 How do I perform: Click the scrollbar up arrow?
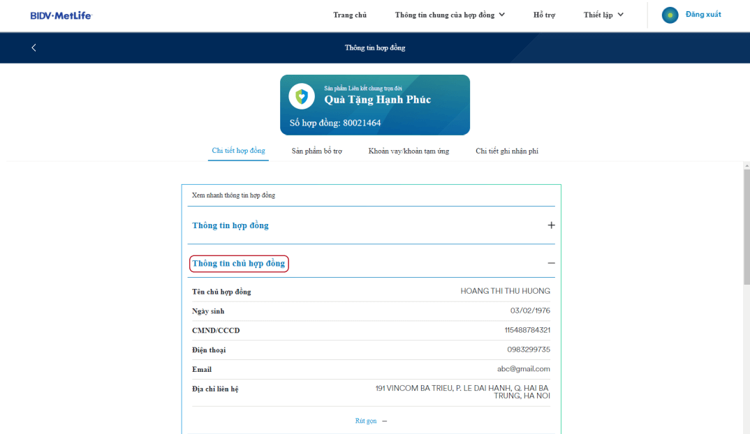pos(747,165)
